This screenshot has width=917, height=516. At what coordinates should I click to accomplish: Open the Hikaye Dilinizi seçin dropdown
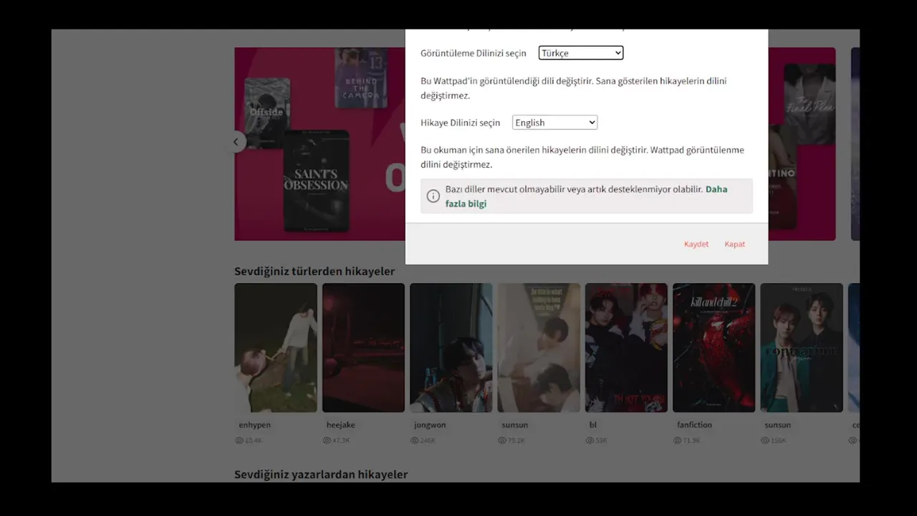(x=554, y=123)
